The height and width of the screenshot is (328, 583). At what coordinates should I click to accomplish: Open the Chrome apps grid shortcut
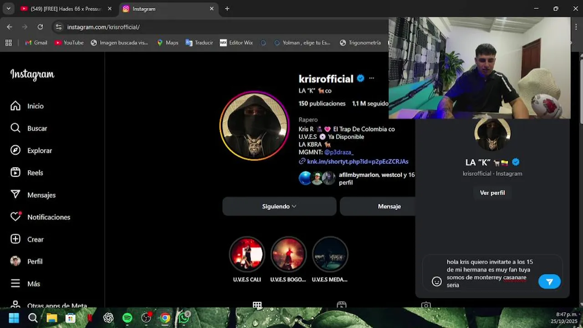pos(8,43)
